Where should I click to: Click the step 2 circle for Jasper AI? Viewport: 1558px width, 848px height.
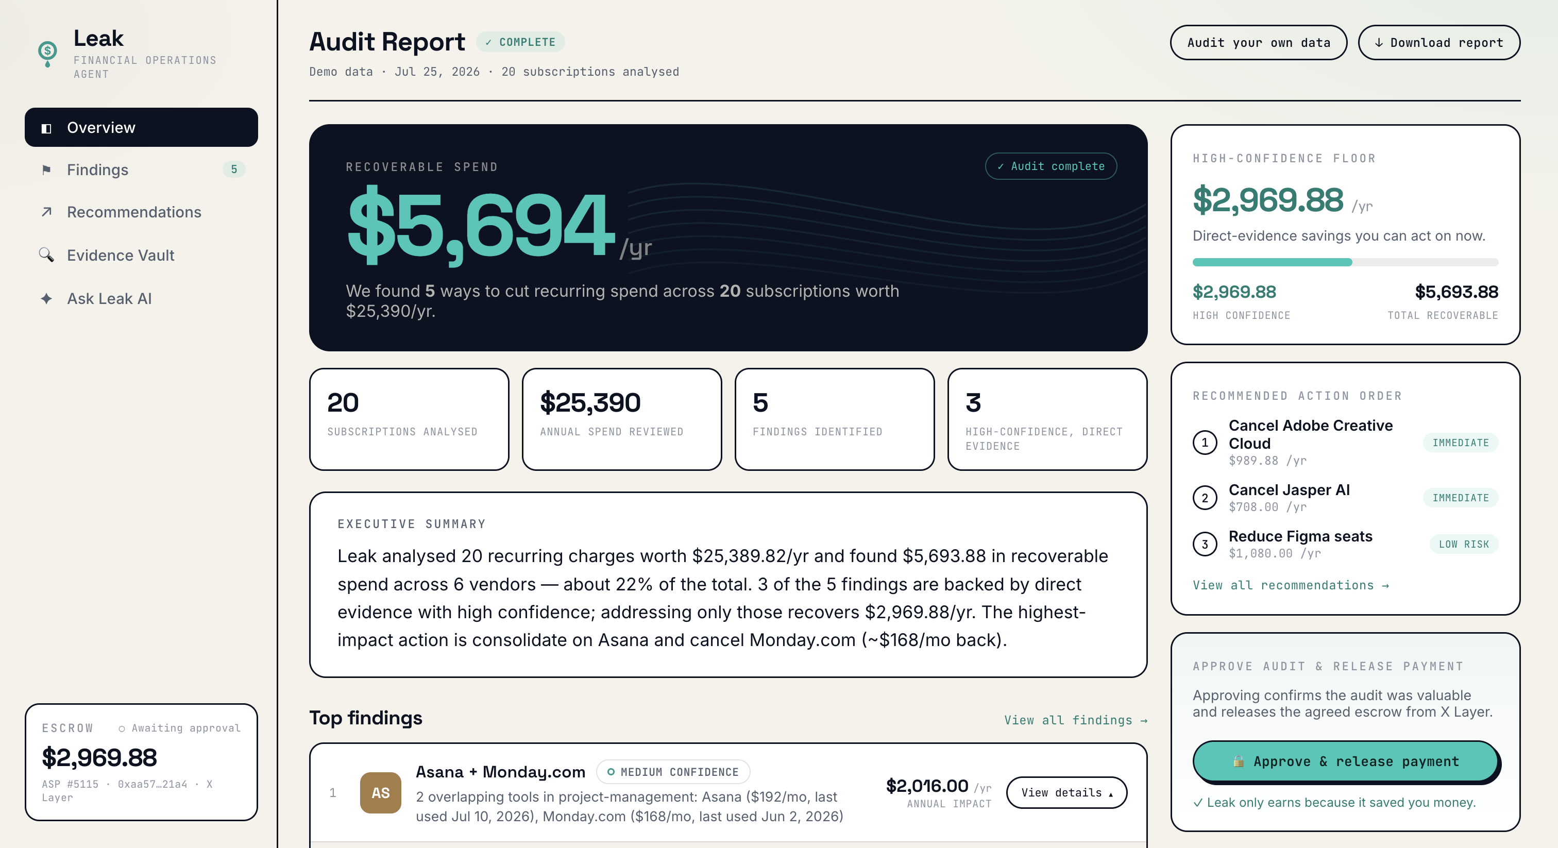tap(1205, 498)
